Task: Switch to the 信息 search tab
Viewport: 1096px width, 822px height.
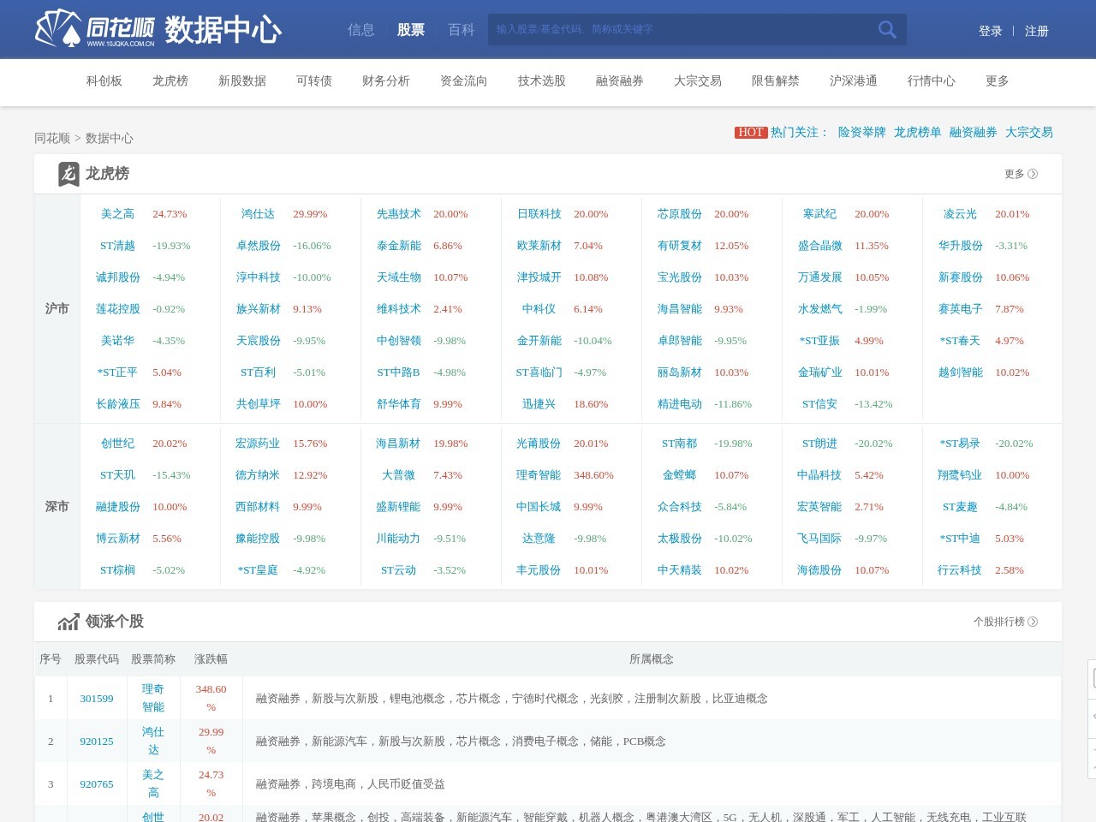Action: 361,30
